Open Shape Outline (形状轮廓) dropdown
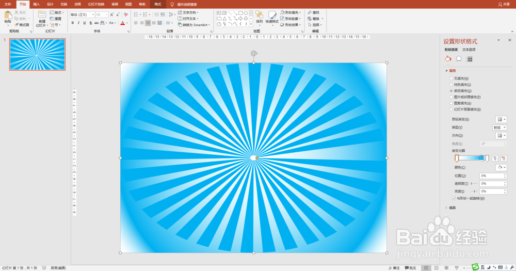Image resolution: width=516 pixels, height=271 pixels. tap(291, 19)
